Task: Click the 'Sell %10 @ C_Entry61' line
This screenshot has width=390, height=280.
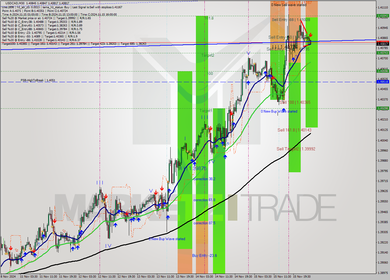Action: (42, 25)
